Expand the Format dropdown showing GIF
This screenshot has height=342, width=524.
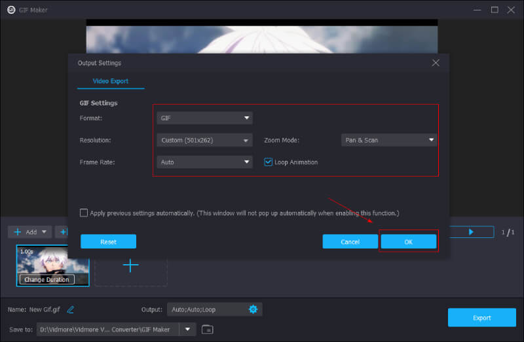click(205, 118)
